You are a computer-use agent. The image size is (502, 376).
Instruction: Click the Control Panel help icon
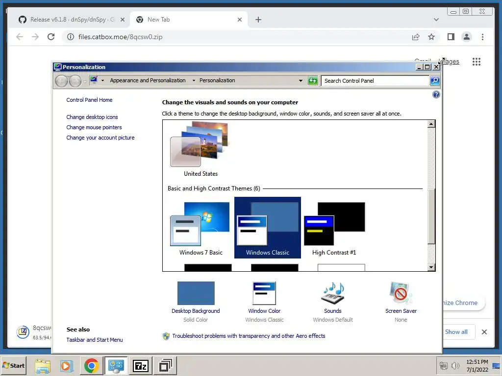click(x=436, y=94)
